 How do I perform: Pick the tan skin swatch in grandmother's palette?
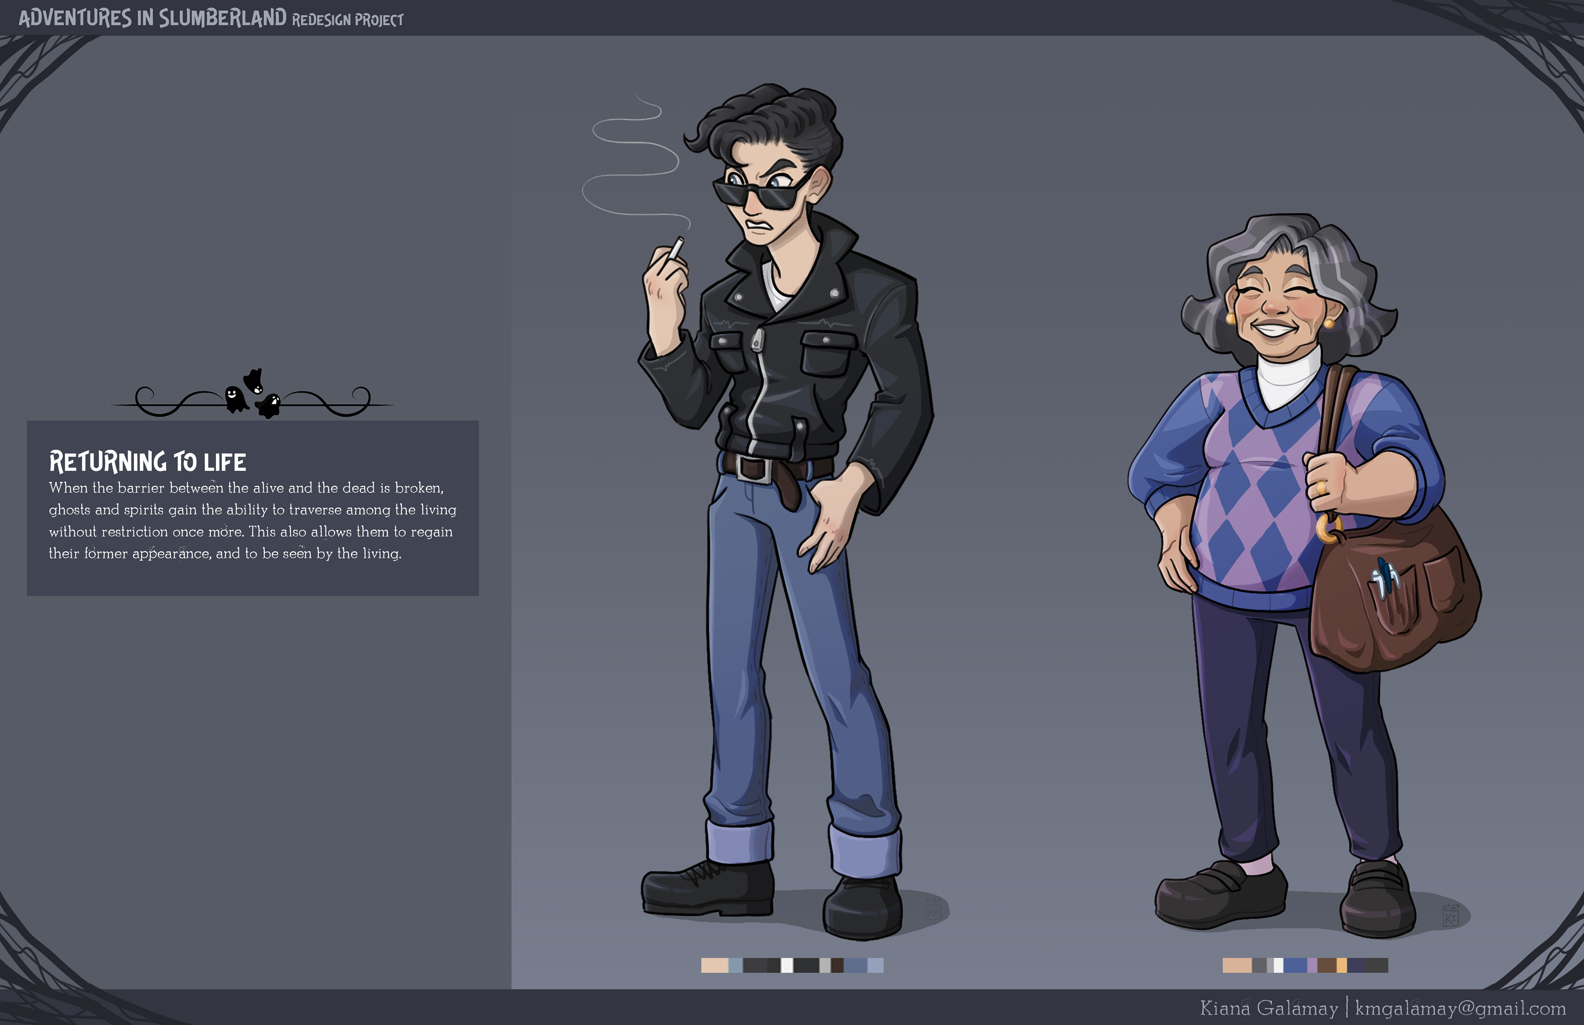point(1237,965)
